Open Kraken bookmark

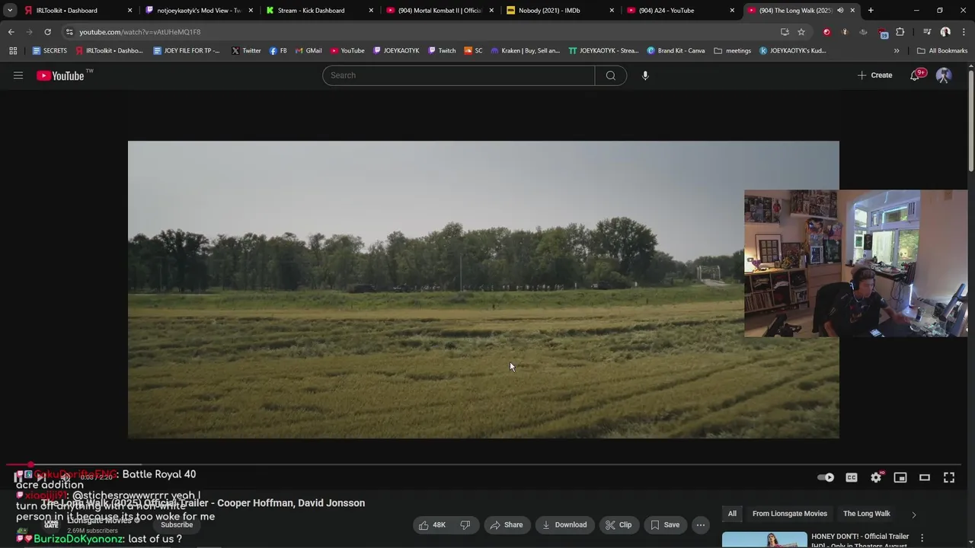526,51
